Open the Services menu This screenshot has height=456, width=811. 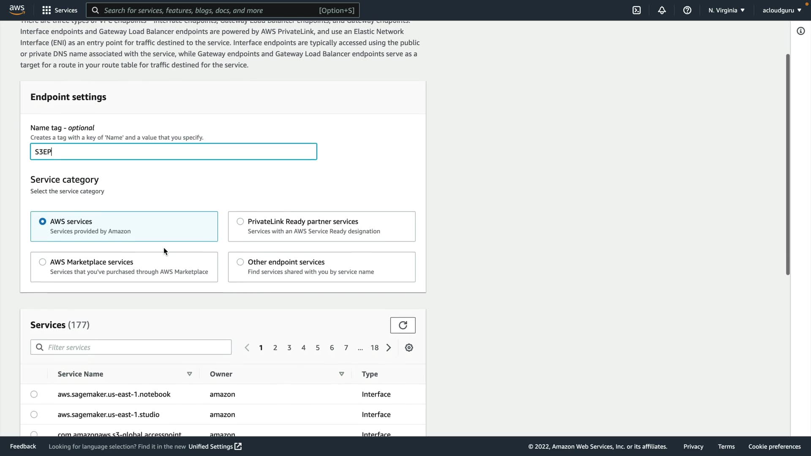point(60,10)
